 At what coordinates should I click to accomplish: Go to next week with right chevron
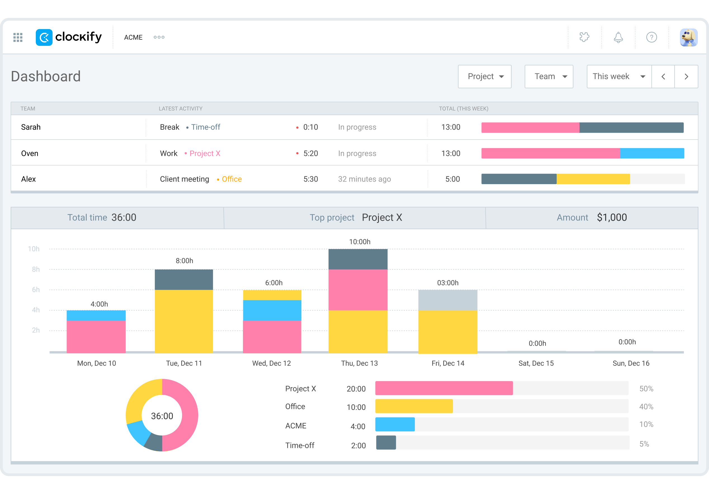[x=686, y=76]
